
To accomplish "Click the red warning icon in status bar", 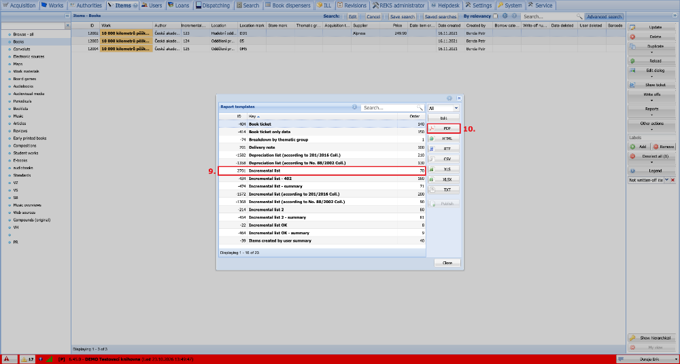I will coord(7,359).
